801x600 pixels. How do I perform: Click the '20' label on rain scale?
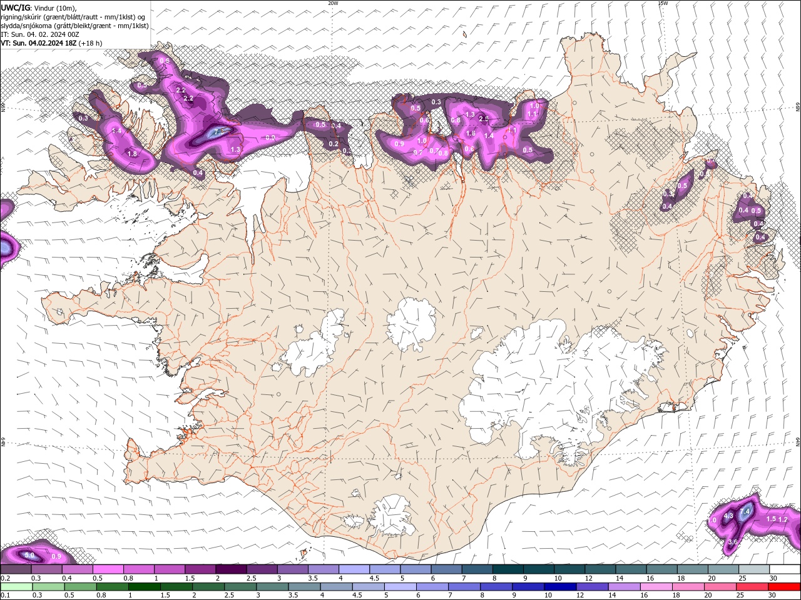coord(707,596)
